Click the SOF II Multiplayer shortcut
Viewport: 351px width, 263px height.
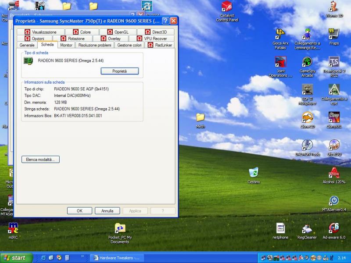307,94
